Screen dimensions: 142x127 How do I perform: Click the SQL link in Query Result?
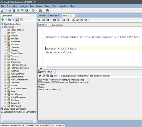point(56,76)
